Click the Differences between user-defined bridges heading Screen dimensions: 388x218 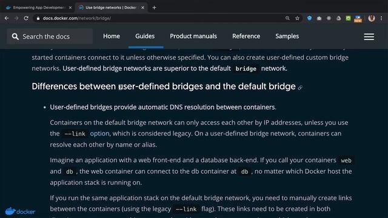point(164,87)
